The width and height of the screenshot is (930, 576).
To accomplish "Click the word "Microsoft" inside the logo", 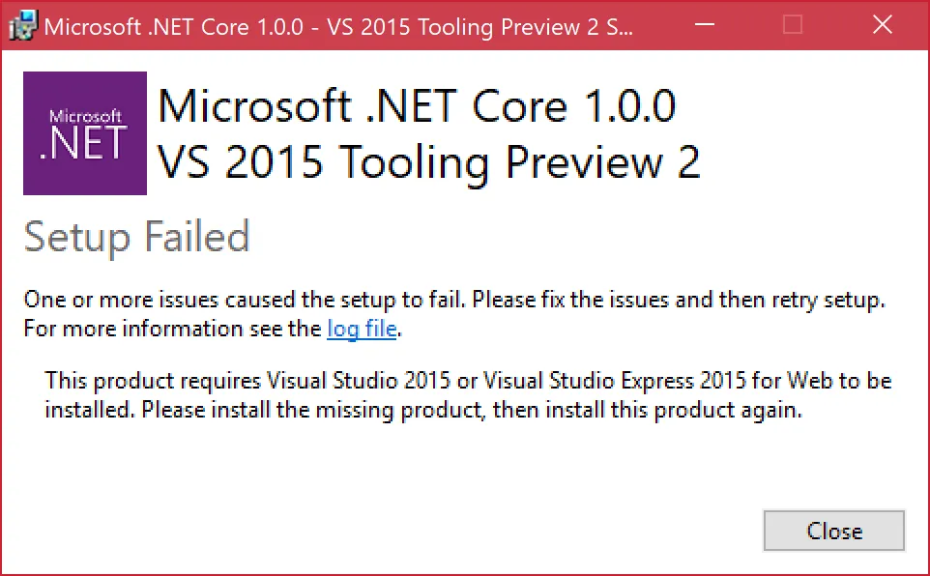I will (x=85, y=115).
